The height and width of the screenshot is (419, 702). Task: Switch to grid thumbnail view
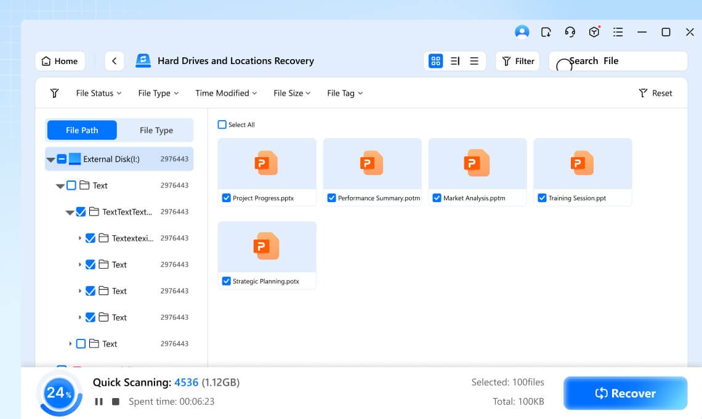pyautogui.click(x=435, y=61)
